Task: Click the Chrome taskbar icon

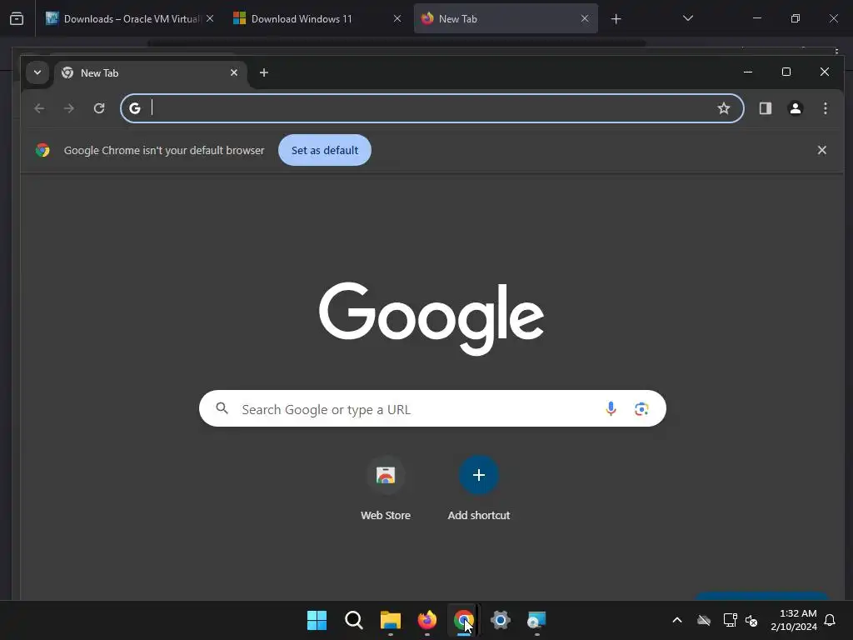Action: point(463,620)
